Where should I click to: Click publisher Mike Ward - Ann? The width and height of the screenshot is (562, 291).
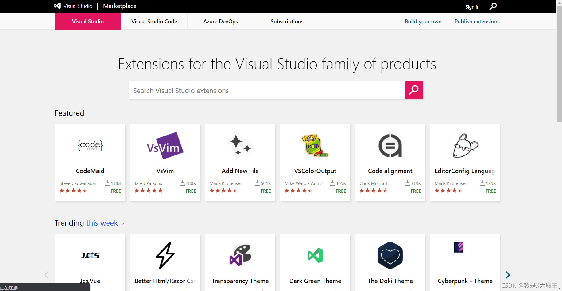coord(304,183)
